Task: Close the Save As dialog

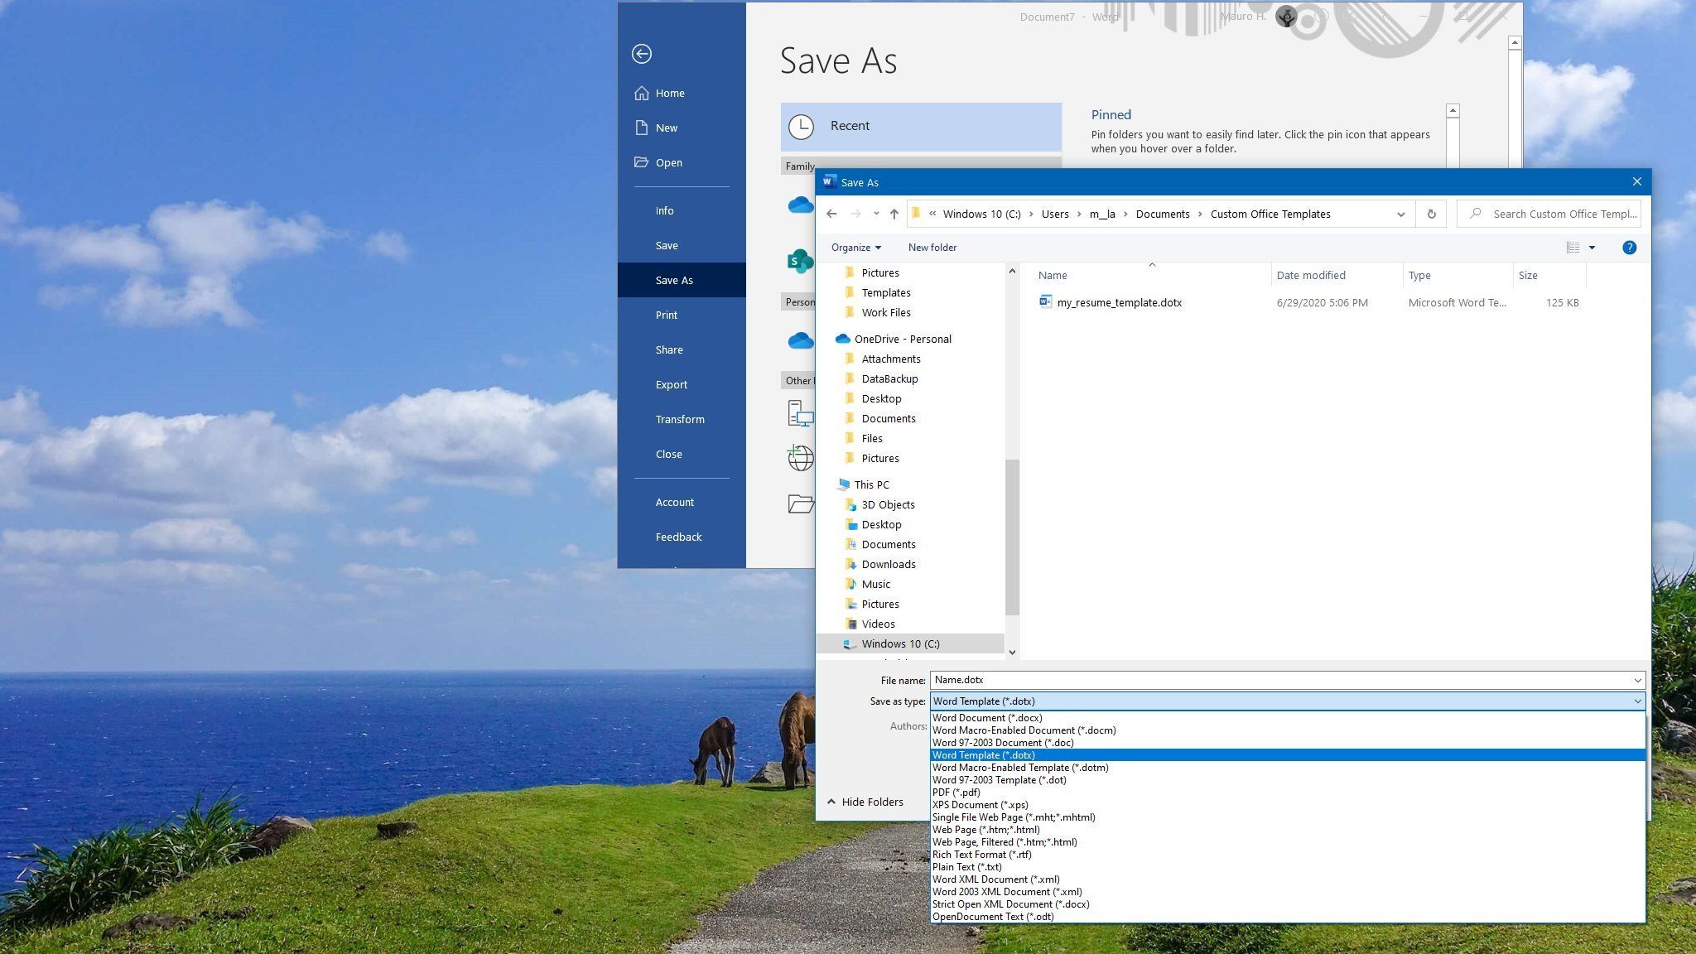Action: tap(1636, 182)
